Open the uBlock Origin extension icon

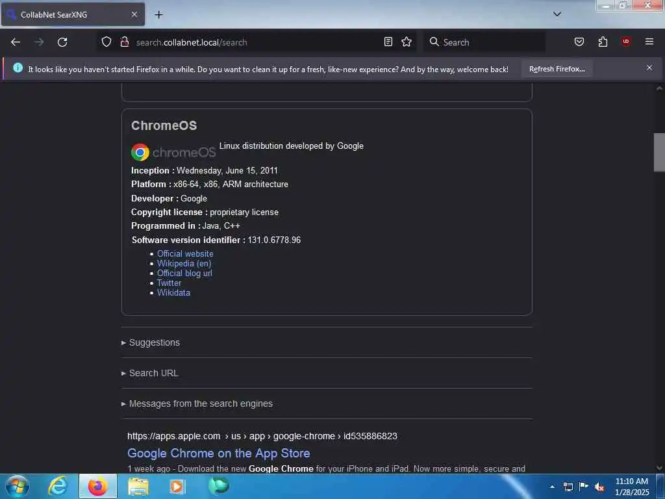(626, 41)
